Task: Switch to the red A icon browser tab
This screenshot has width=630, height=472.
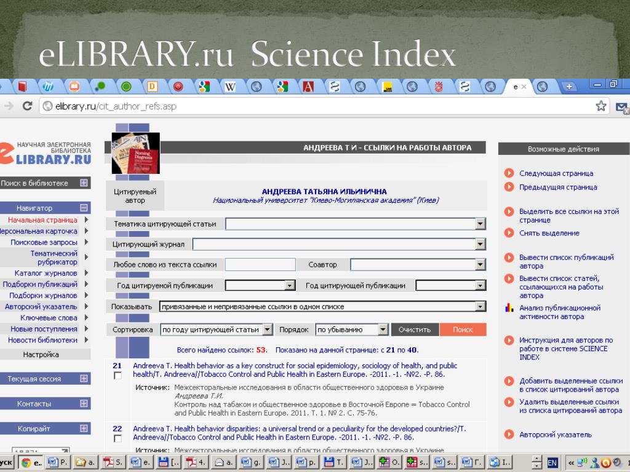Action: tap(308, 86)
